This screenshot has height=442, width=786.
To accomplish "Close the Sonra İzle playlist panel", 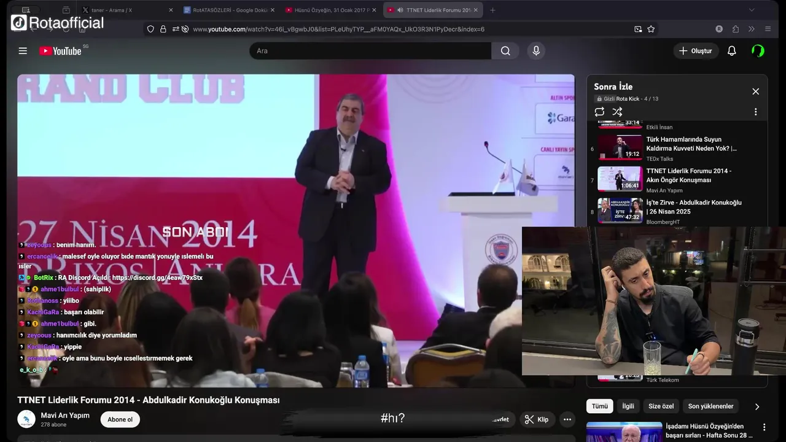I will click(755, 91).
